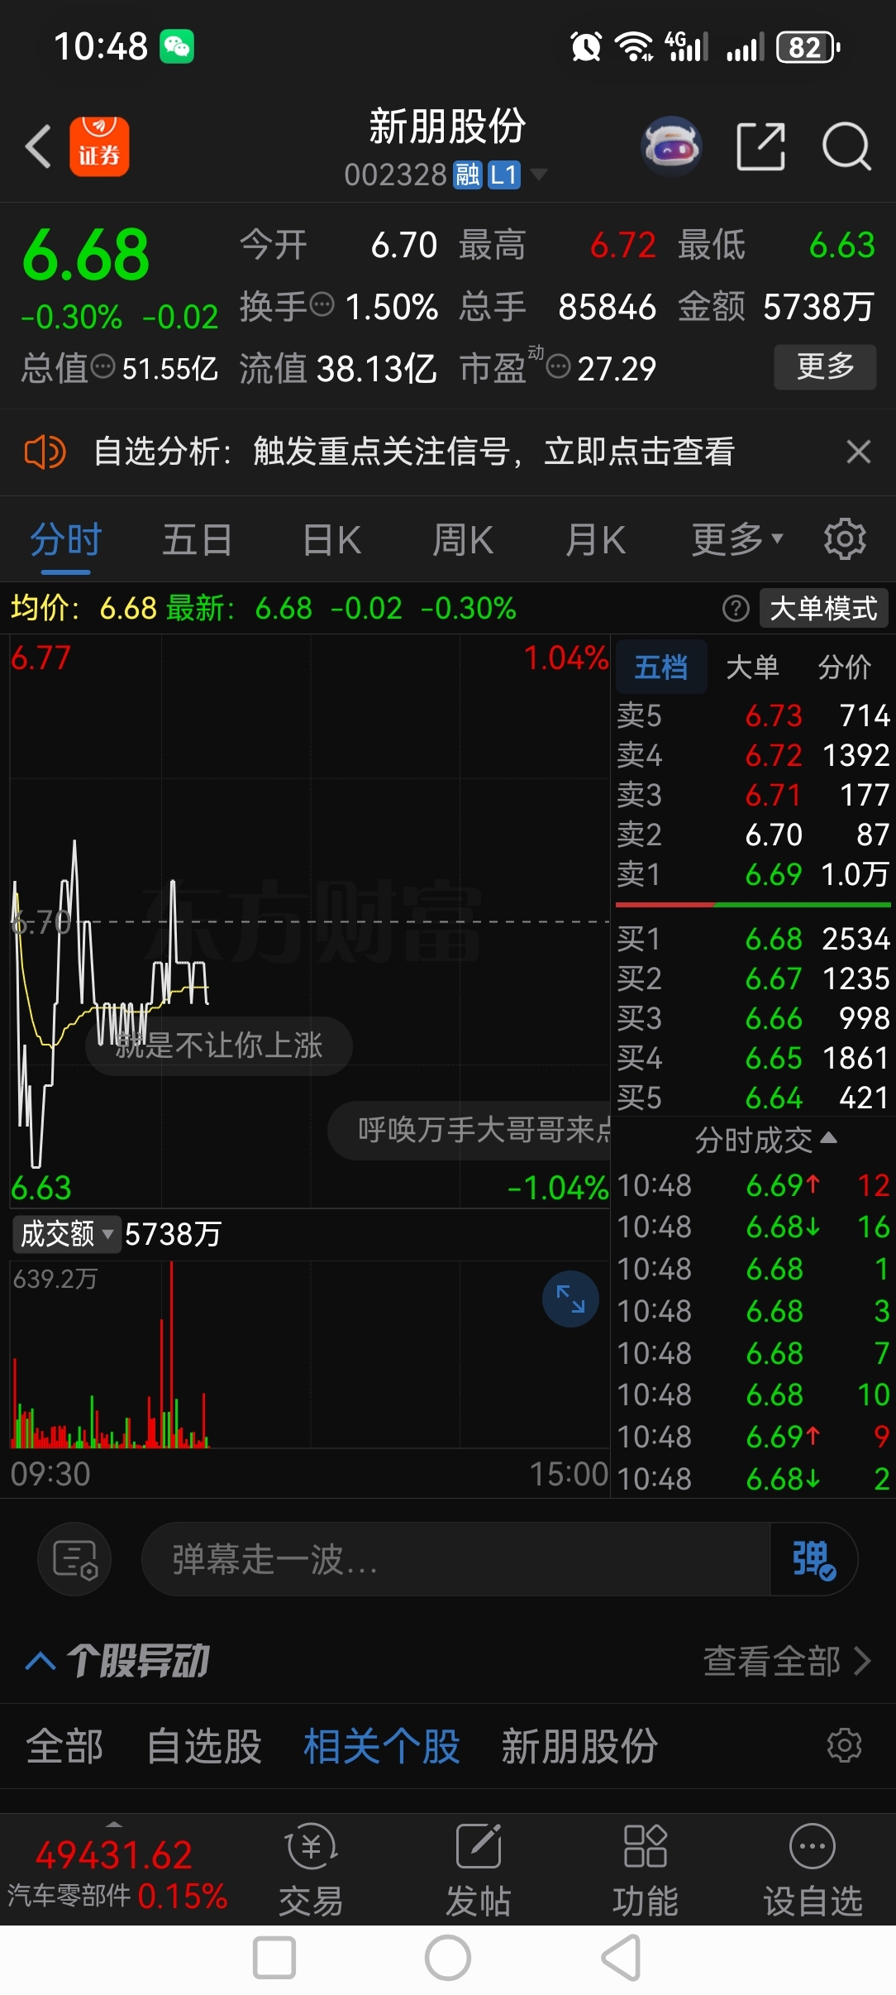Open the search magnifier icon
Image resolution: width=896 pixels, height=1995 pixels.
pyautogui.click(x=846, y=146)
